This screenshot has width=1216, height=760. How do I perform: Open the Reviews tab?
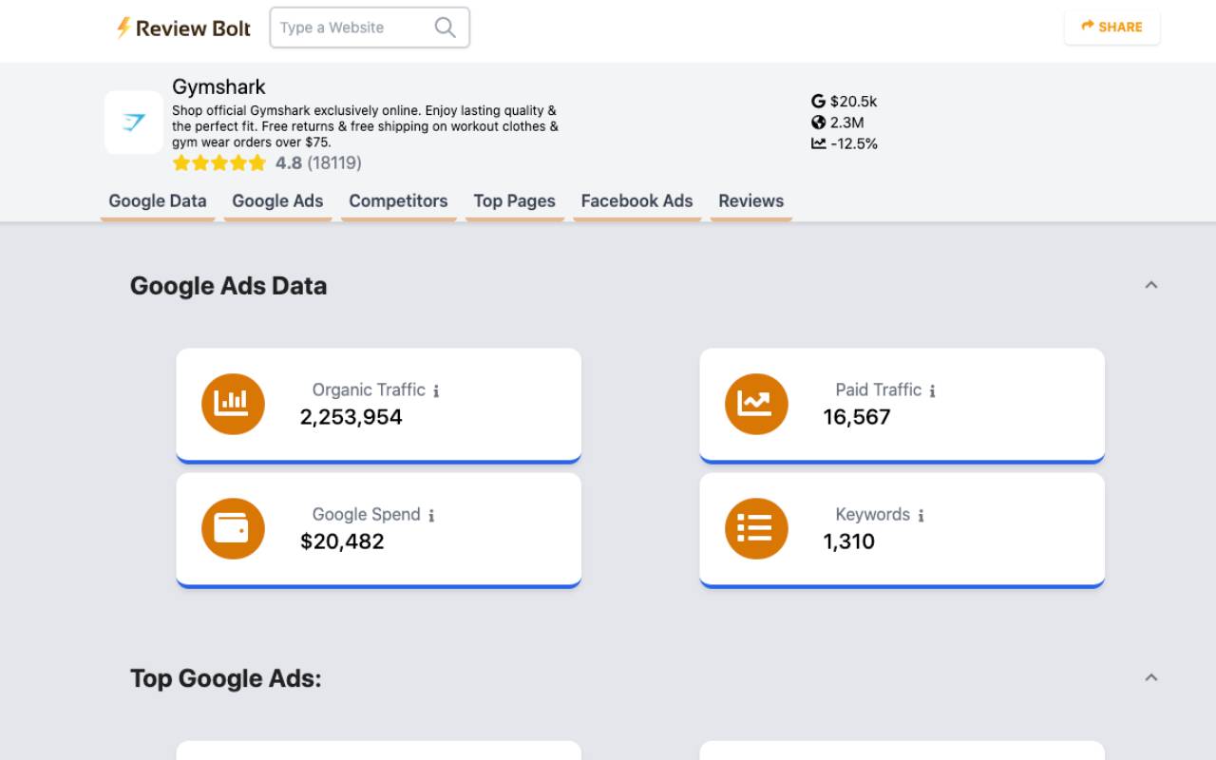coord(750,201)
